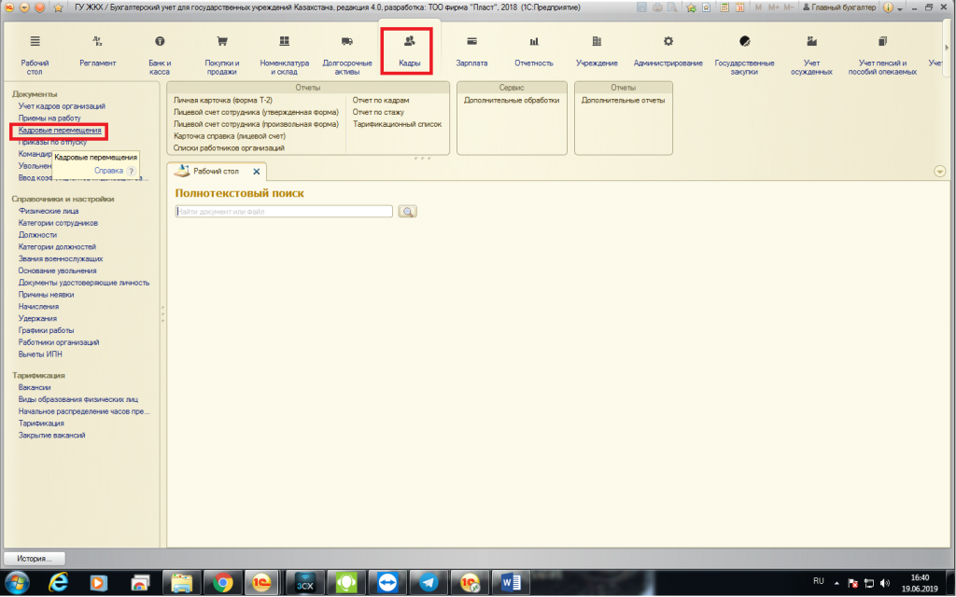Click the История button
This screenshot has width=956, height=597.
(x=35, y=558)
